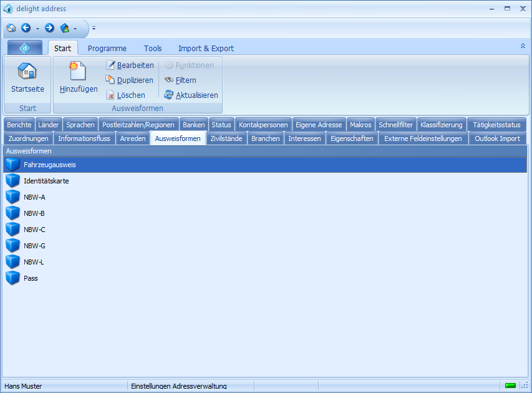Click the Duplizieren icon in the ribbon

[x=110, y=80]
